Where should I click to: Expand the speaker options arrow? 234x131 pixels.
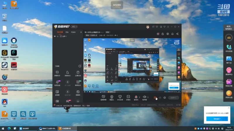[x=148, y=97]
